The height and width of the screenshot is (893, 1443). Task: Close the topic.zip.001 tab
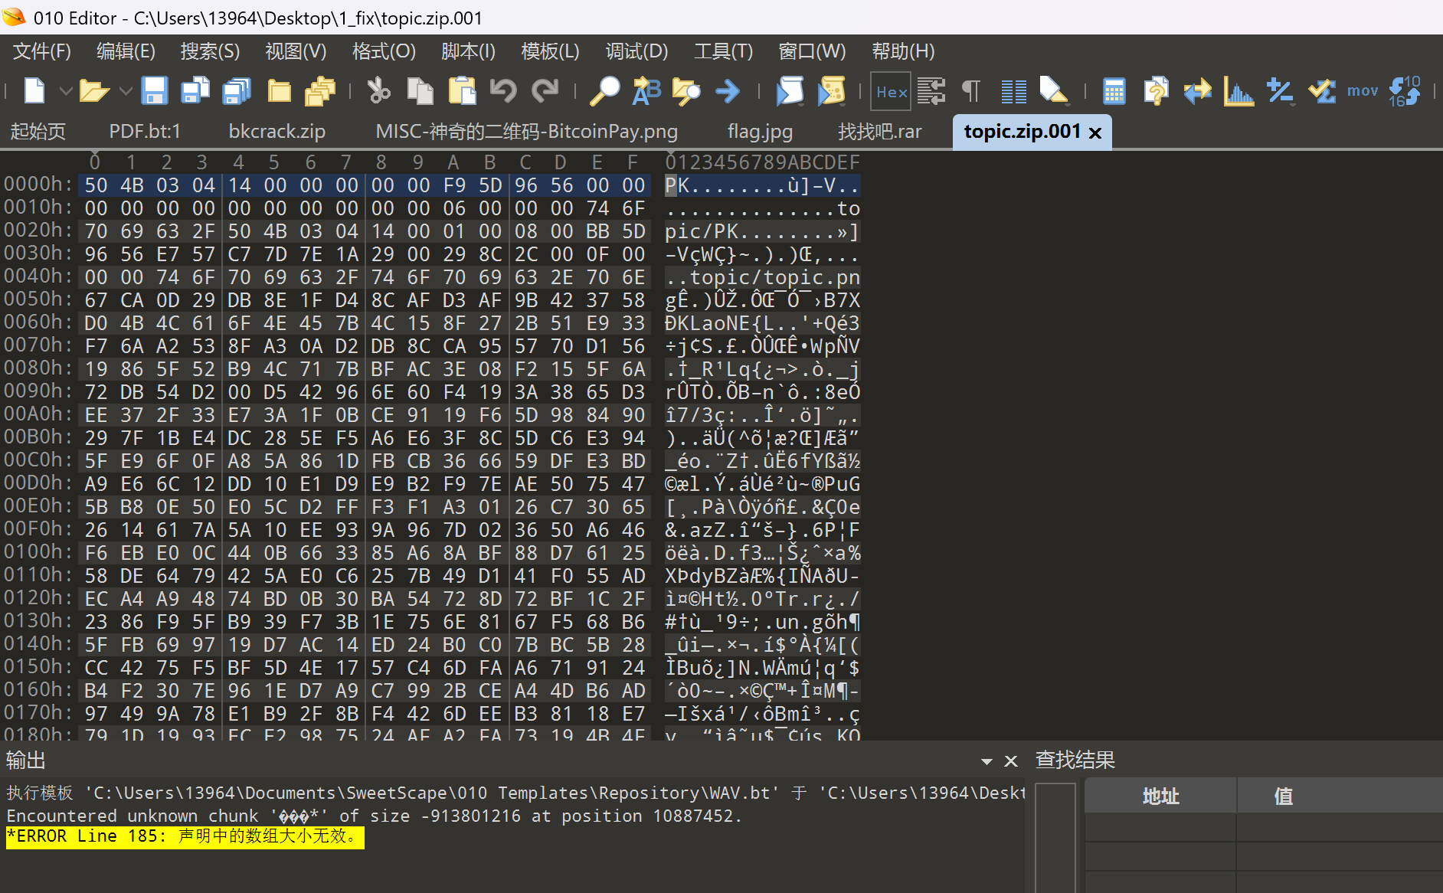[x=1095, y=132]
